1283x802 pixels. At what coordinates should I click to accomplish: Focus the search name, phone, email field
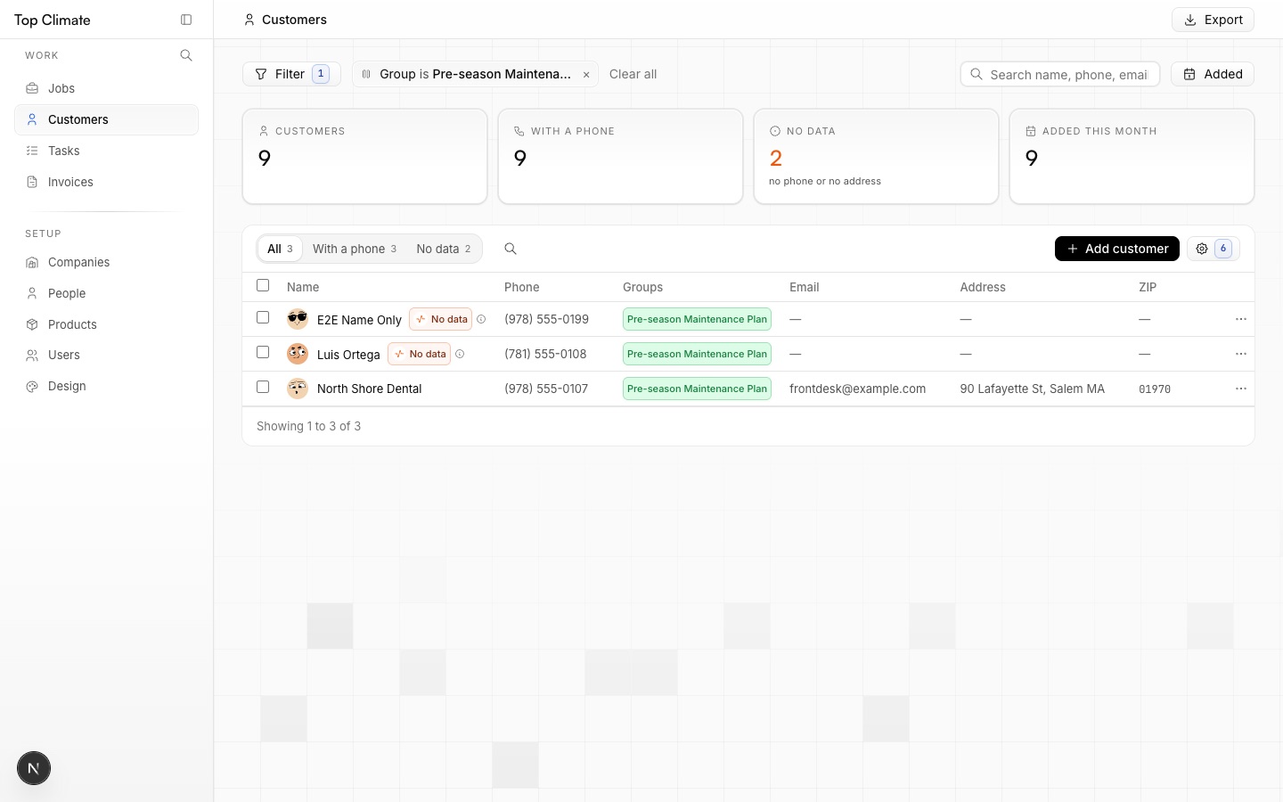1059,74
